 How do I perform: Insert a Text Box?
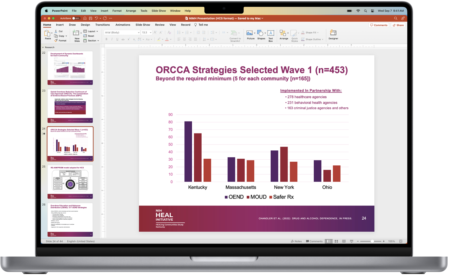click(271, 35)
